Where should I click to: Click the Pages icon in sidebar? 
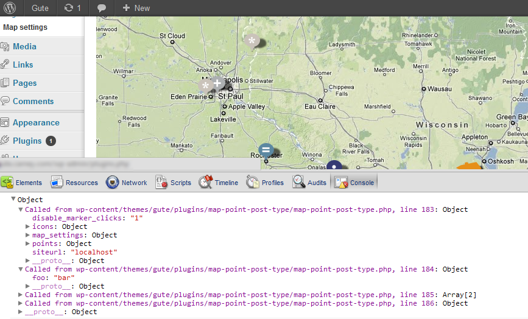pyautogui.click(x=5, y=82)
